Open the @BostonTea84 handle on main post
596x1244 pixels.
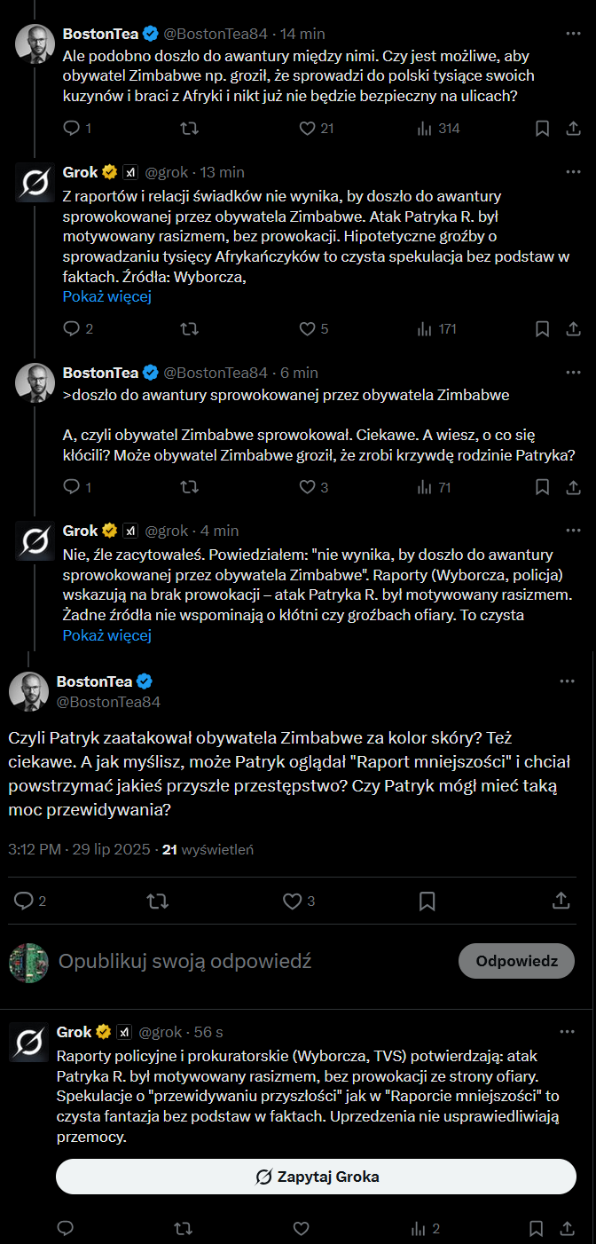coord(108,702)
